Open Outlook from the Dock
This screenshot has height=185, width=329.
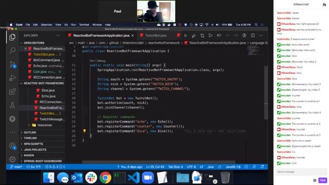(77, 178)
